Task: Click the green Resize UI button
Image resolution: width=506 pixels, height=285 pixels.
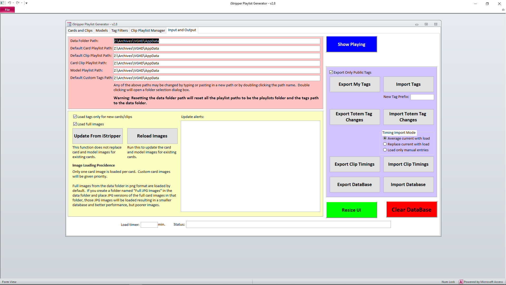Action: pos(352,210)
